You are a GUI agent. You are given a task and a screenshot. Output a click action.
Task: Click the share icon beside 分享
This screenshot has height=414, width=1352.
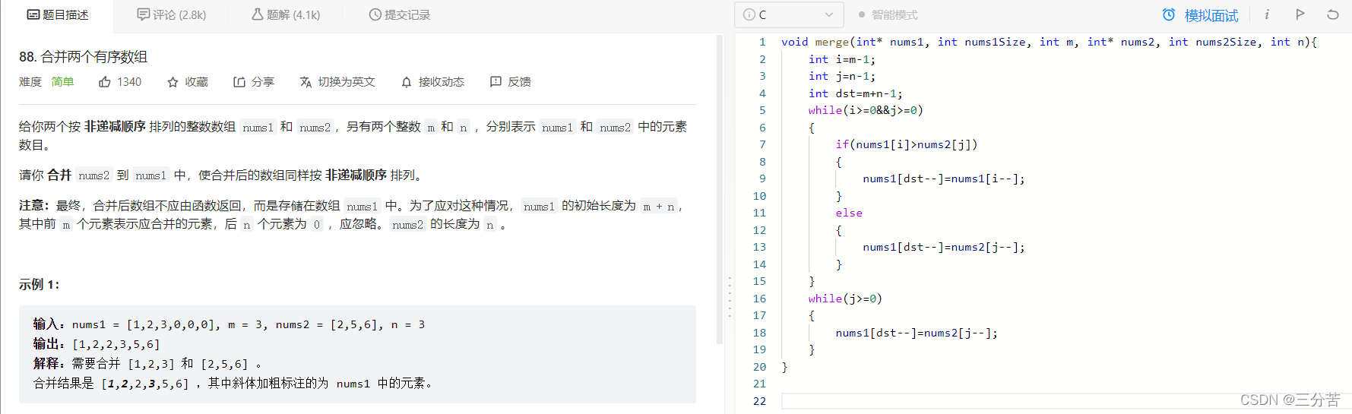point(239,82)
